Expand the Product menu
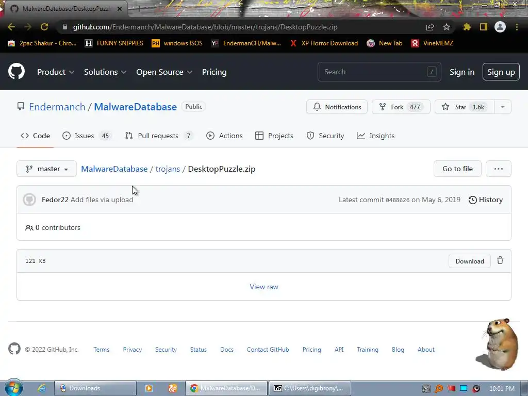 [56, 72]
